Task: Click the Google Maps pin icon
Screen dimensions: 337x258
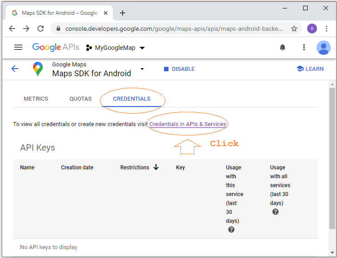Action: pos(38,69)
